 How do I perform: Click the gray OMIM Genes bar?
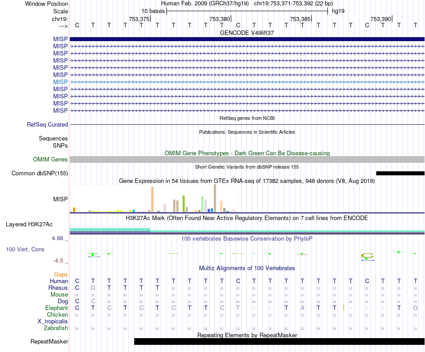point(247,159)
